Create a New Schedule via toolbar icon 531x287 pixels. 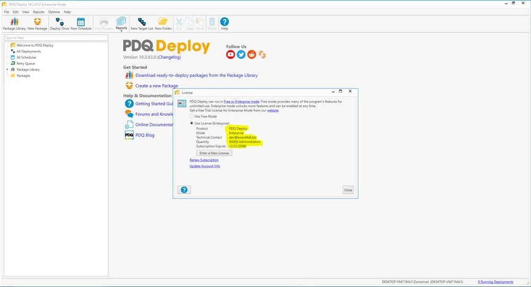(x=81, y=24)
